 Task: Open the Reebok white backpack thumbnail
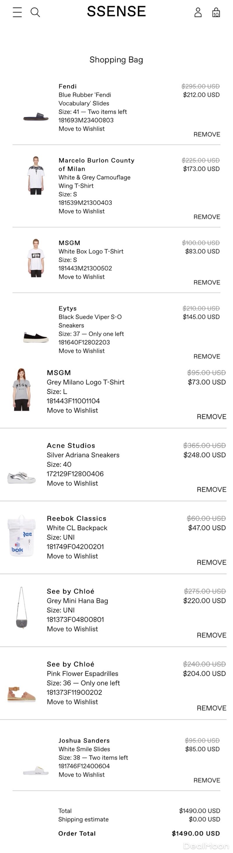coord(22,536)
